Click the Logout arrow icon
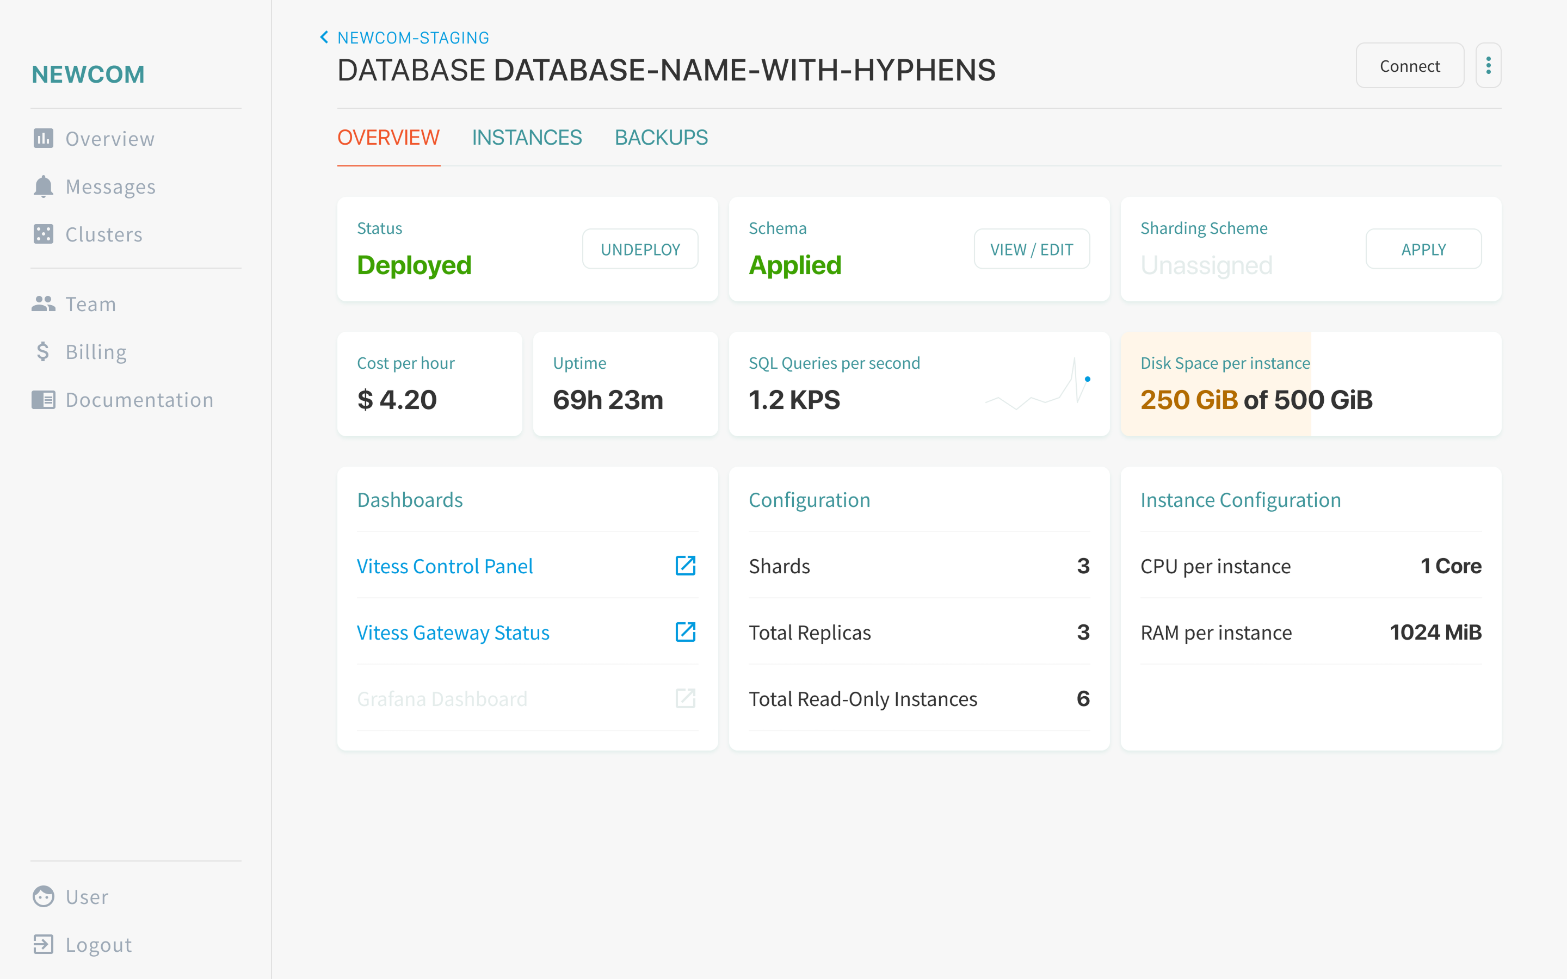Viewport: 1567px width, 979px height. [x=44, y=945]
